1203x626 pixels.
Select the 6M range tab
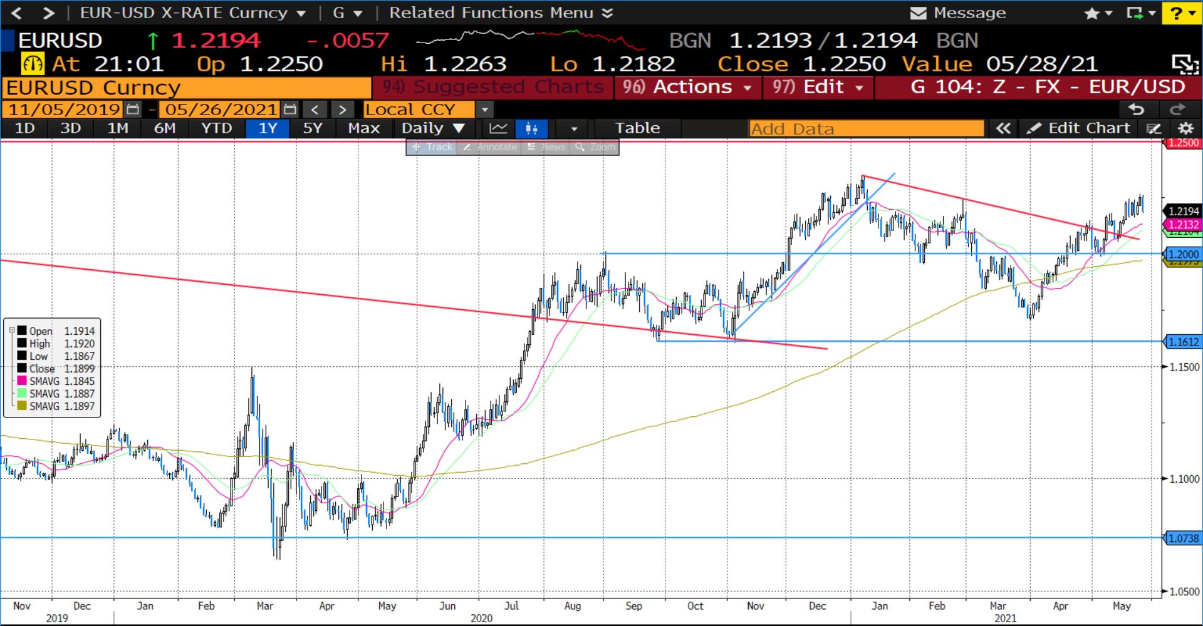click(x=165, y=128)
